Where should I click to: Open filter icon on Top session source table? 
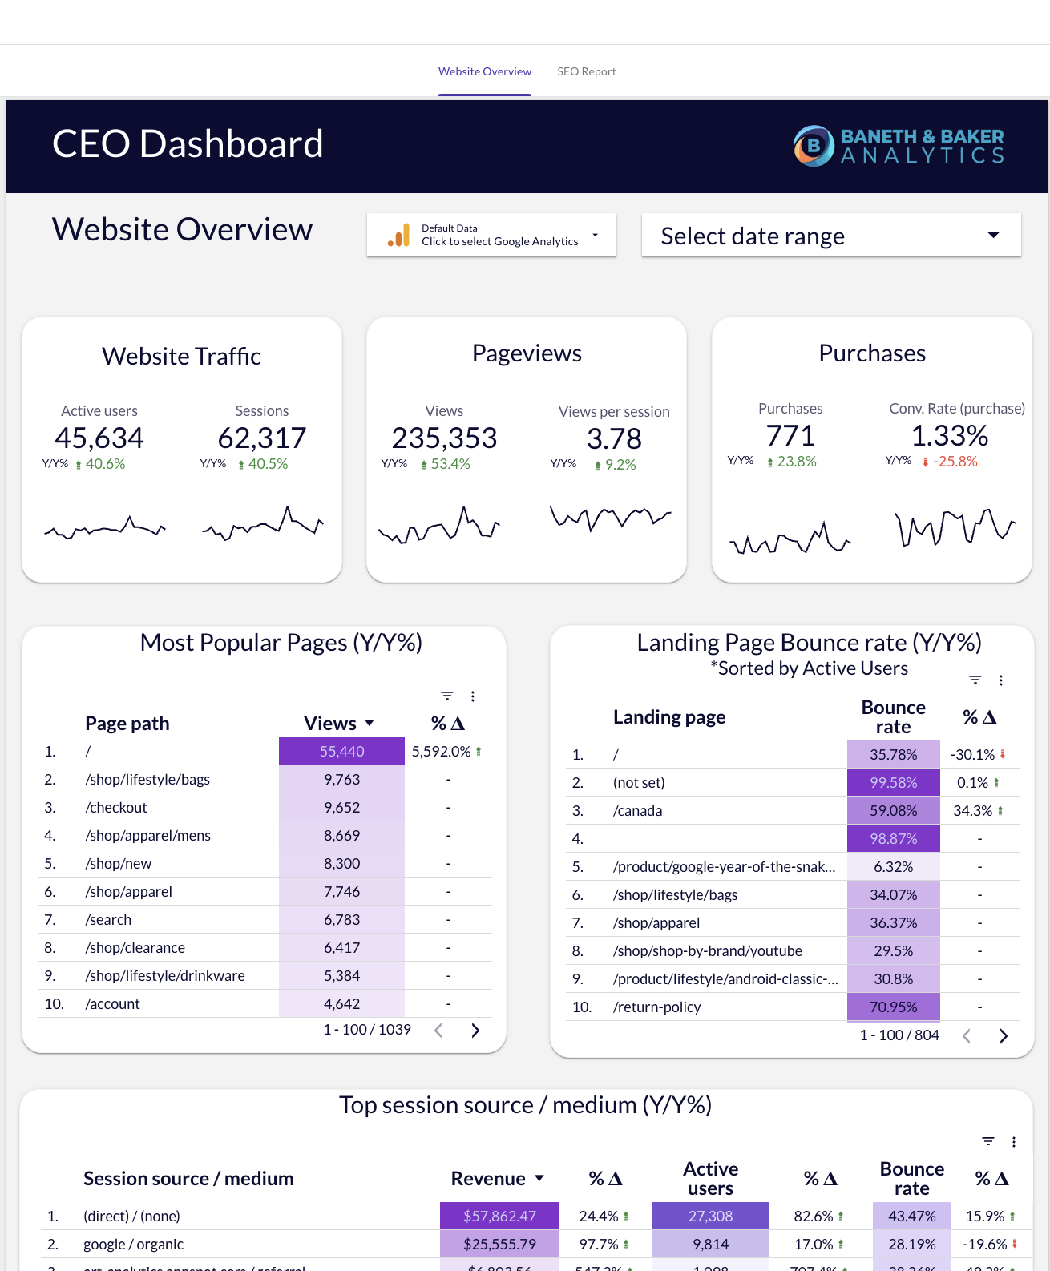coord(988,1141)
